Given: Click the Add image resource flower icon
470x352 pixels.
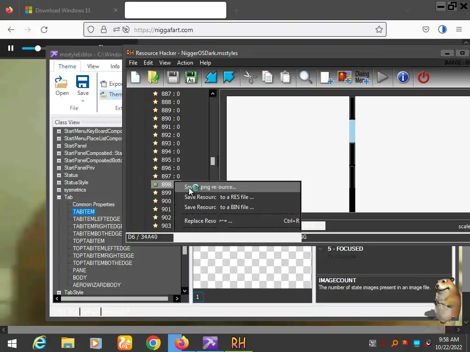Looking at the screenshot, I should [x=344, y=77].
